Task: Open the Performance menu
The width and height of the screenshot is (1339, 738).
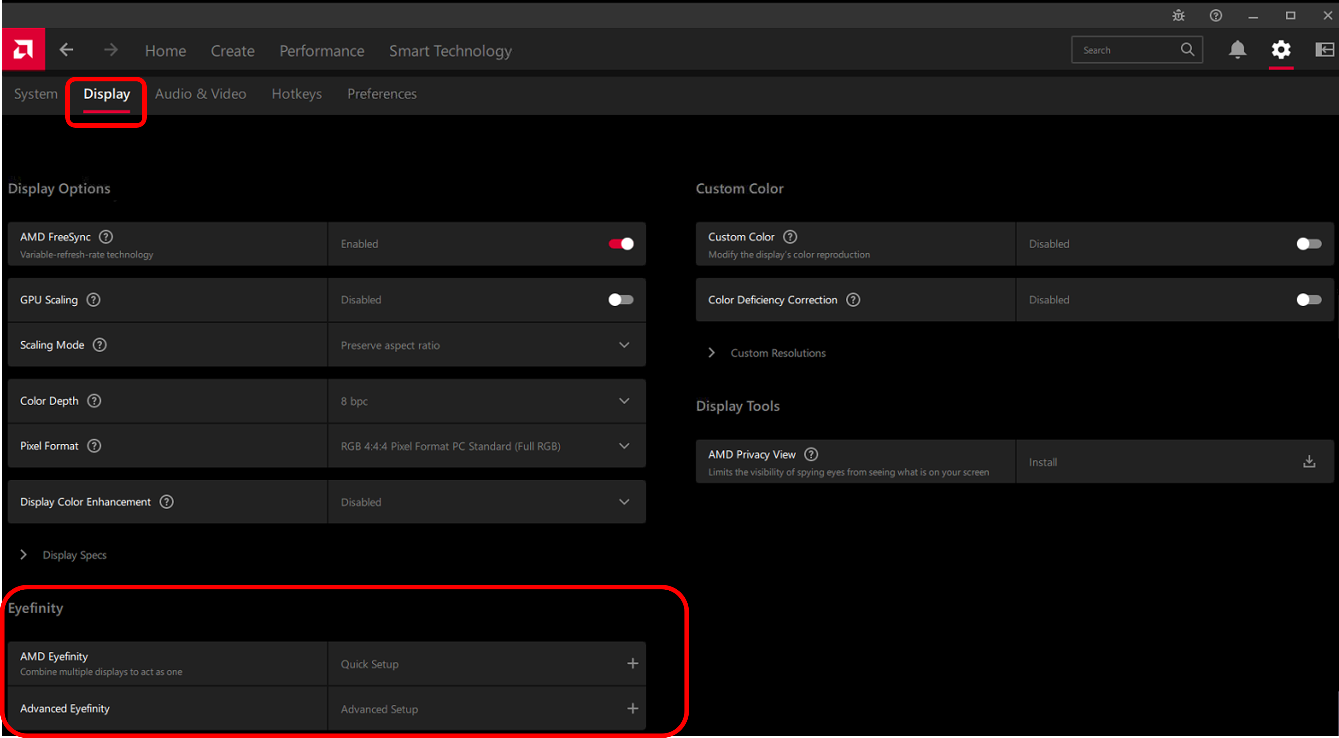Action: pyautogui.click(x=322, y=51)
